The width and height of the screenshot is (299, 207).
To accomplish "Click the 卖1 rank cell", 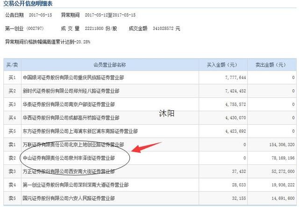I will pos(12,144).
